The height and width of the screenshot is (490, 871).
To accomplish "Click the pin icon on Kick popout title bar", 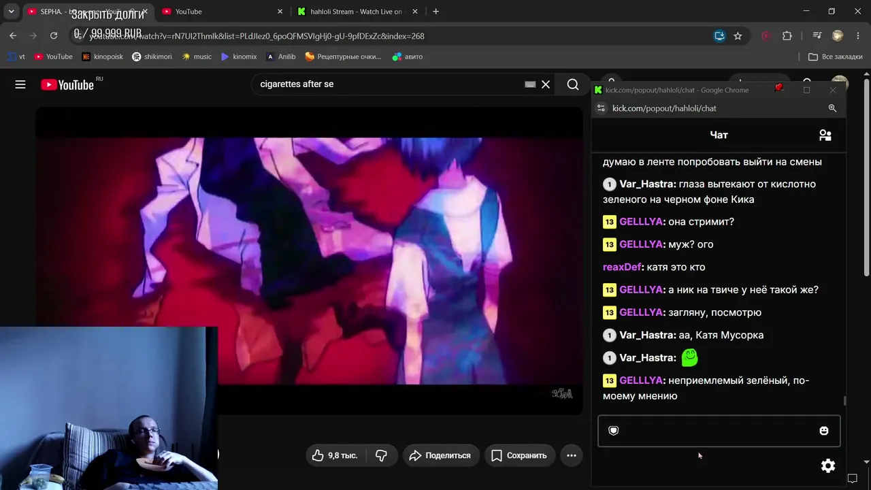I will [x=779, y=88].
